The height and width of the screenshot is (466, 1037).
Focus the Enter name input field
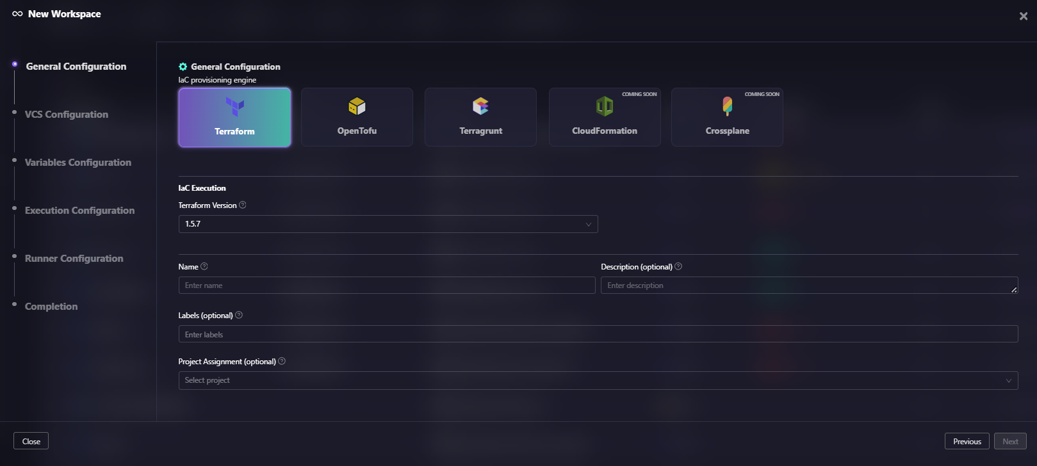pos(387,285)
